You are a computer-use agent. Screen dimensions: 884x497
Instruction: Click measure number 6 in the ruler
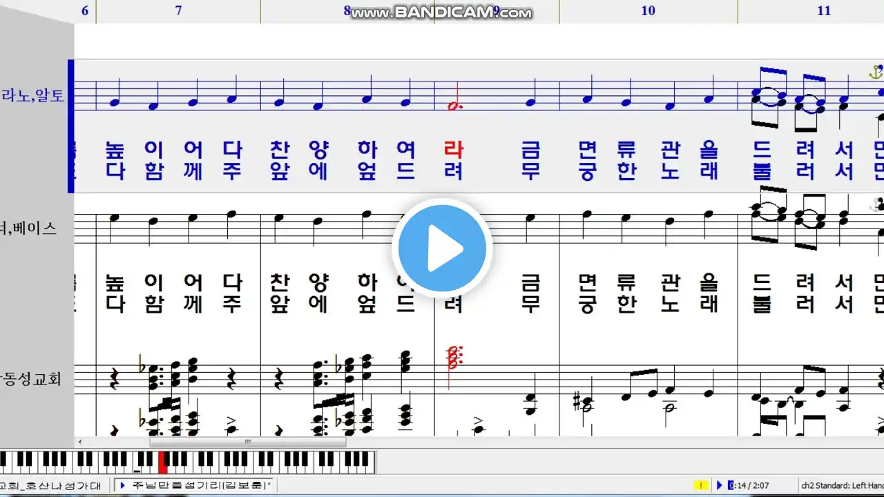tap(85, 10)
